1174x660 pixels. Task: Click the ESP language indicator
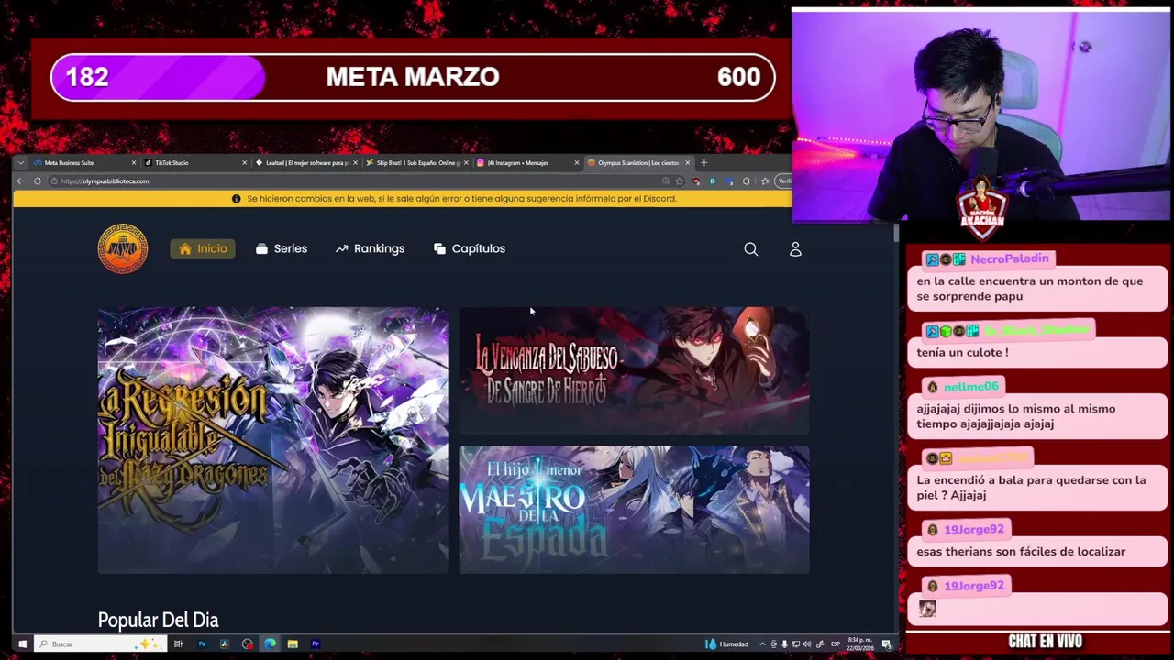coord(835,644)
